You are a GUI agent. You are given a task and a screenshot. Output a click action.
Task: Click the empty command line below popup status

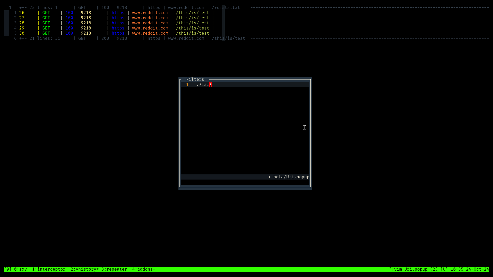pos(245,182)
